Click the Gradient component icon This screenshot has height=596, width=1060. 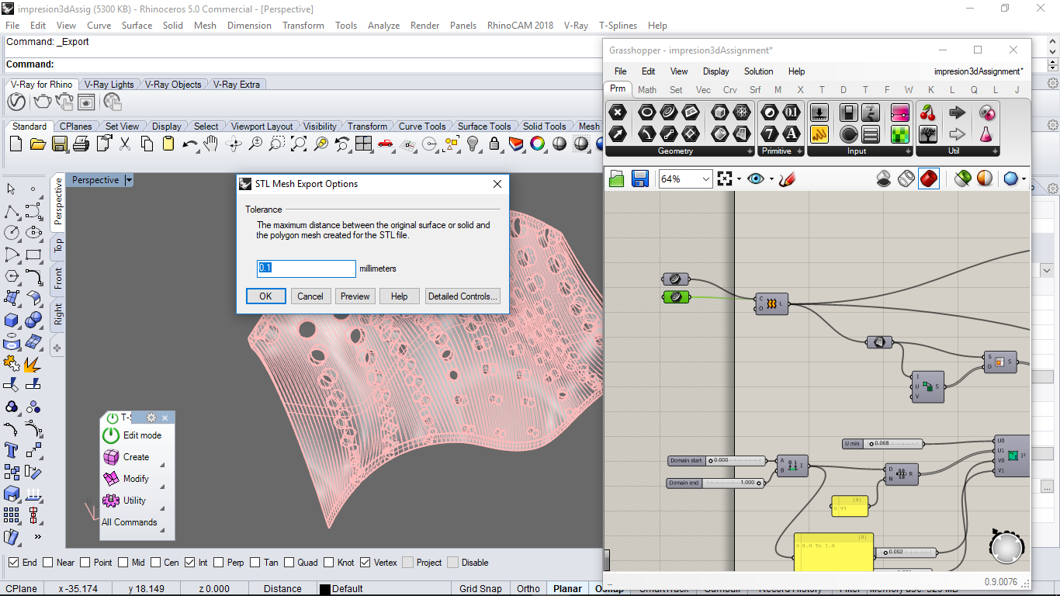[900, 113]
